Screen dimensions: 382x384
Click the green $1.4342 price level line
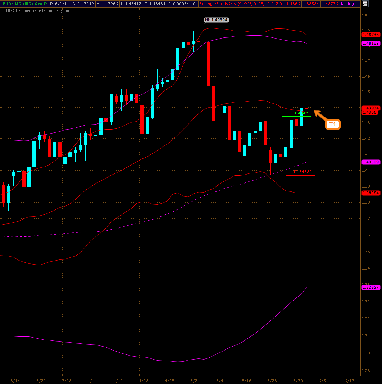[296, 116]
